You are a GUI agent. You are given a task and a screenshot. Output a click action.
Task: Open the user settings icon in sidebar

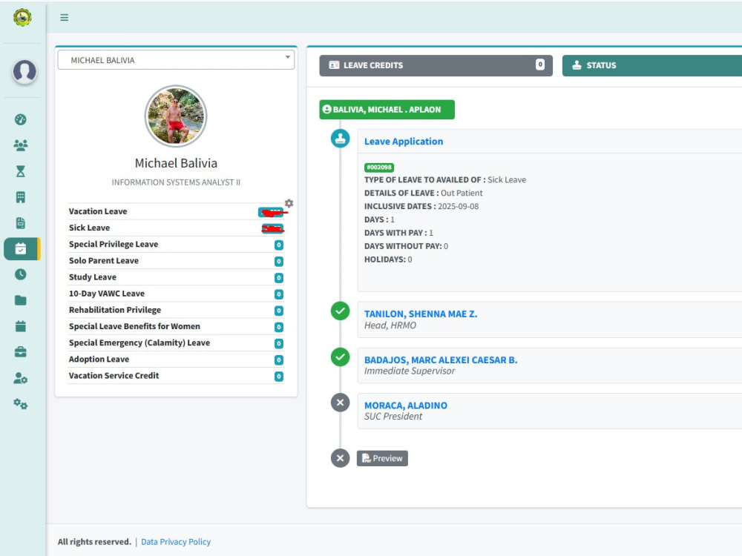pos(20,378)
